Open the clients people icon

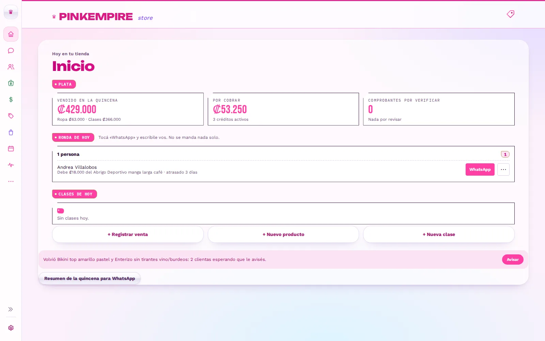click(x=11, y=67)
